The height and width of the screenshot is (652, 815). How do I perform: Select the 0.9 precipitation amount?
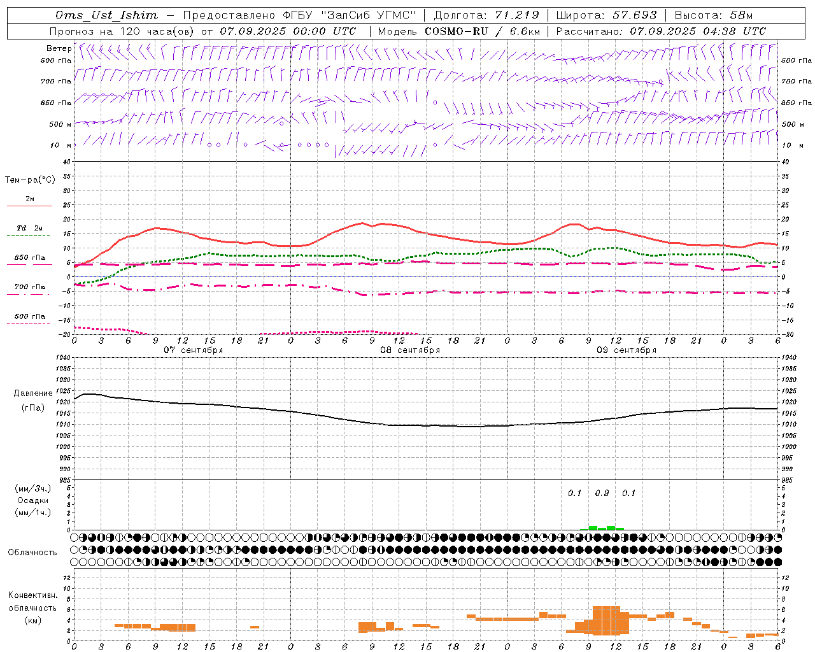point(602,493)
